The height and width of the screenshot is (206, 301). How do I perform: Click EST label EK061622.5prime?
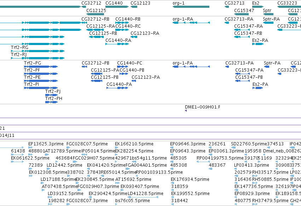[30, 158]
